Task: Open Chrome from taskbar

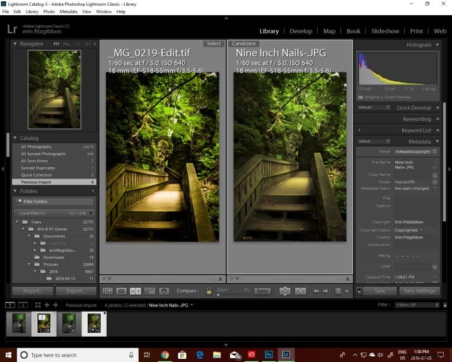Action: [165, 355]
